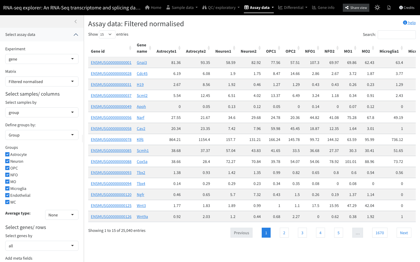This screenshot has width=420, height=262.
Task: Go to page 4 of table
Action: point(320,233)
